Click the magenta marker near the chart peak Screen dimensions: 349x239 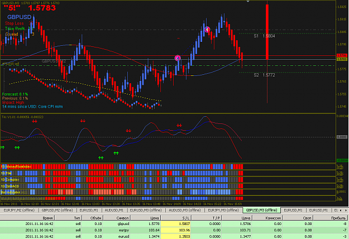(207, 30)
